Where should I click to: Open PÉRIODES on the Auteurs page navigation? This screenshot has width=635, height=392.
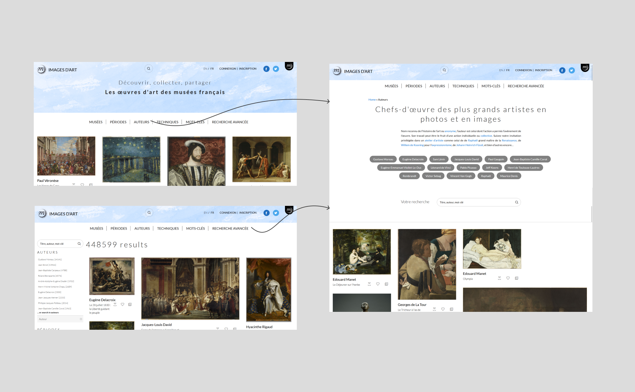[x=414, y=86]
